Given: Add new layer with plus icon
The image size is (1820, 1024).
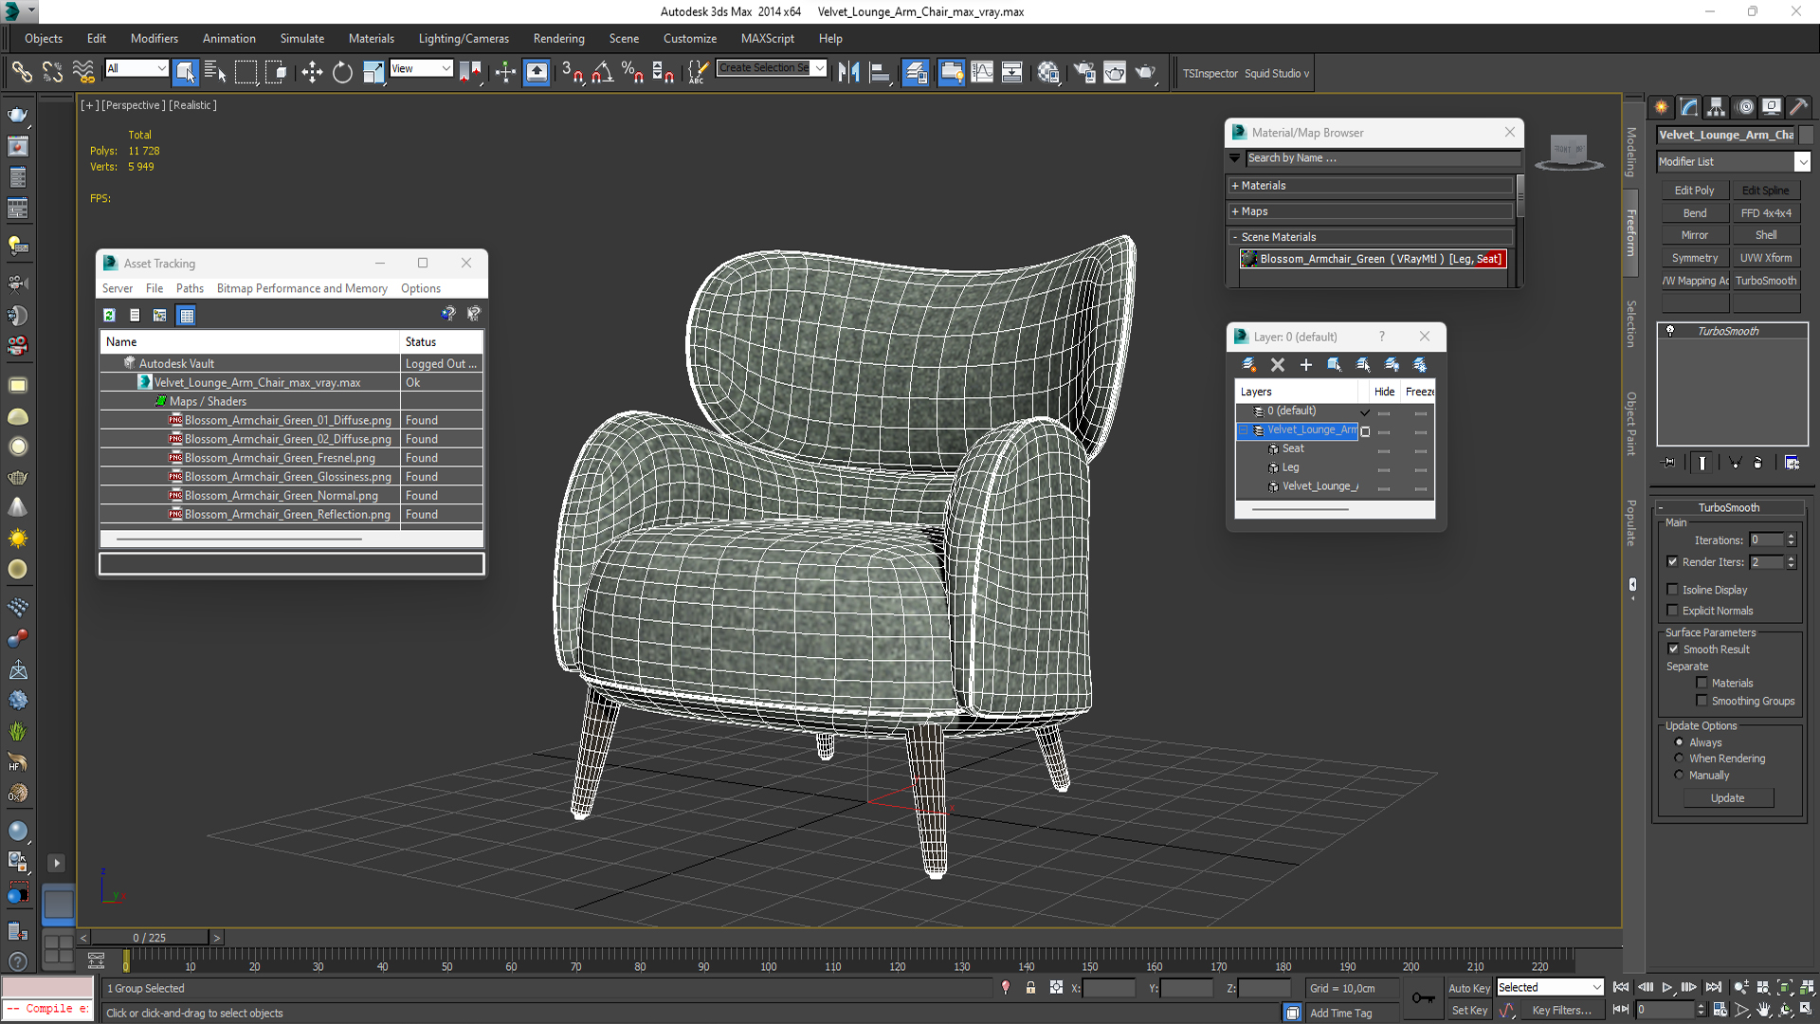Looking at the screenshot, I should (1305, 364).
